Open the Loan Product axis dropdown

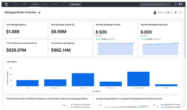(97, 91)
